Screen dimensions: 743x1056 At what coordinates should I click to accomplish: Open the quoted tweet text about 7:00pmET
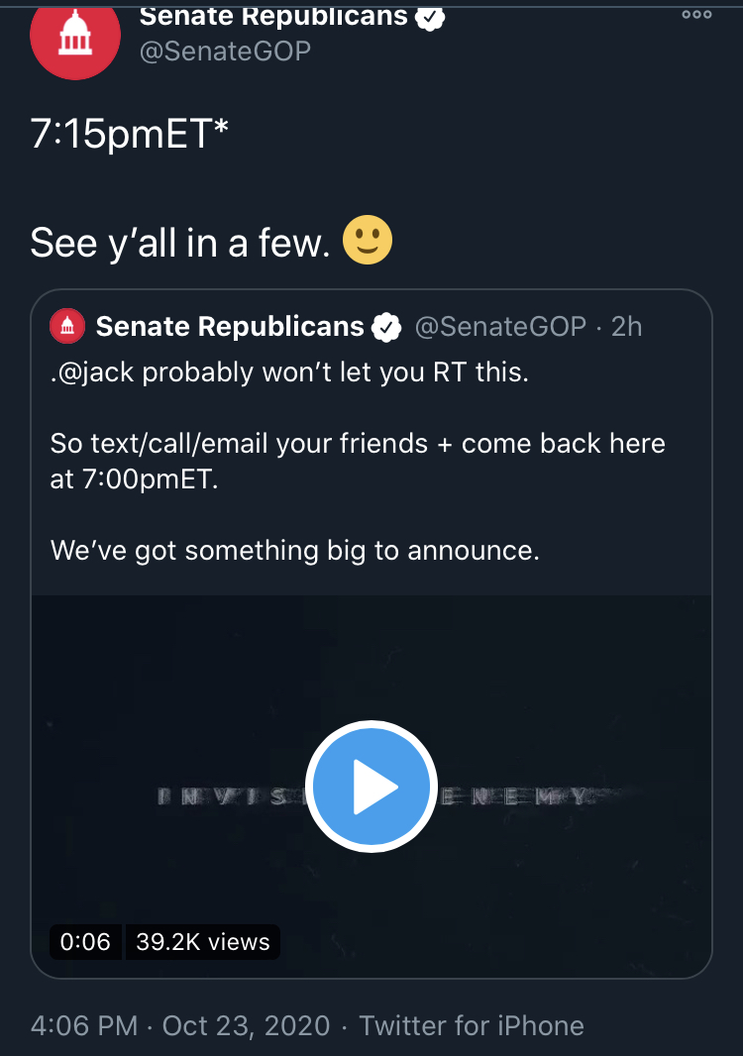coord(358,462)
